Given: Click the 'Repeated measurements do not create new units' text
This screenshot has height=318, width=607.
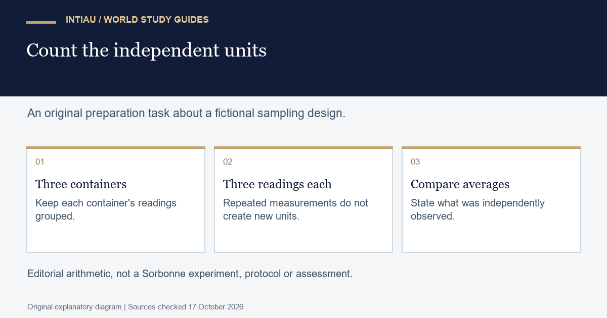Looking at the screenshot, I should pyautogui.click(x=295, y=209).
